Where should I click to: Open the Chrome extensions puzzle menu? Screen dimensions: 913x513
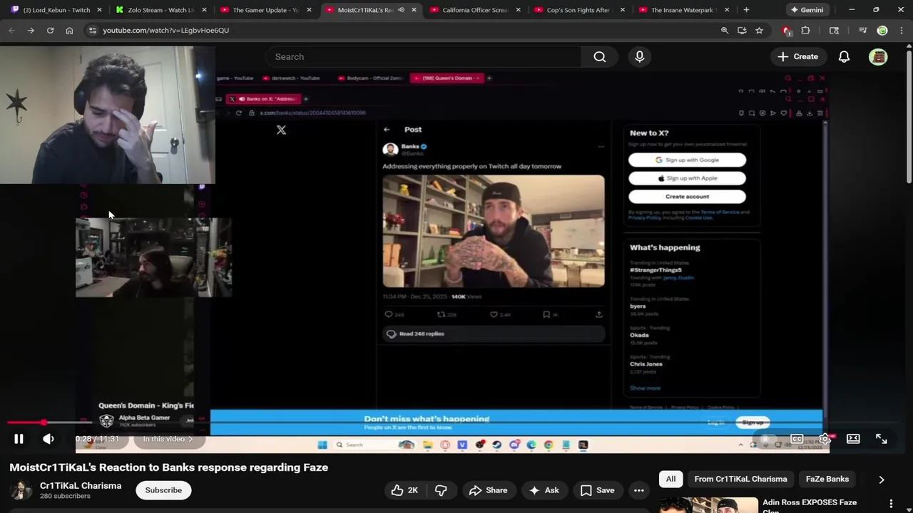pyautogui.click(x=805, y=31)
